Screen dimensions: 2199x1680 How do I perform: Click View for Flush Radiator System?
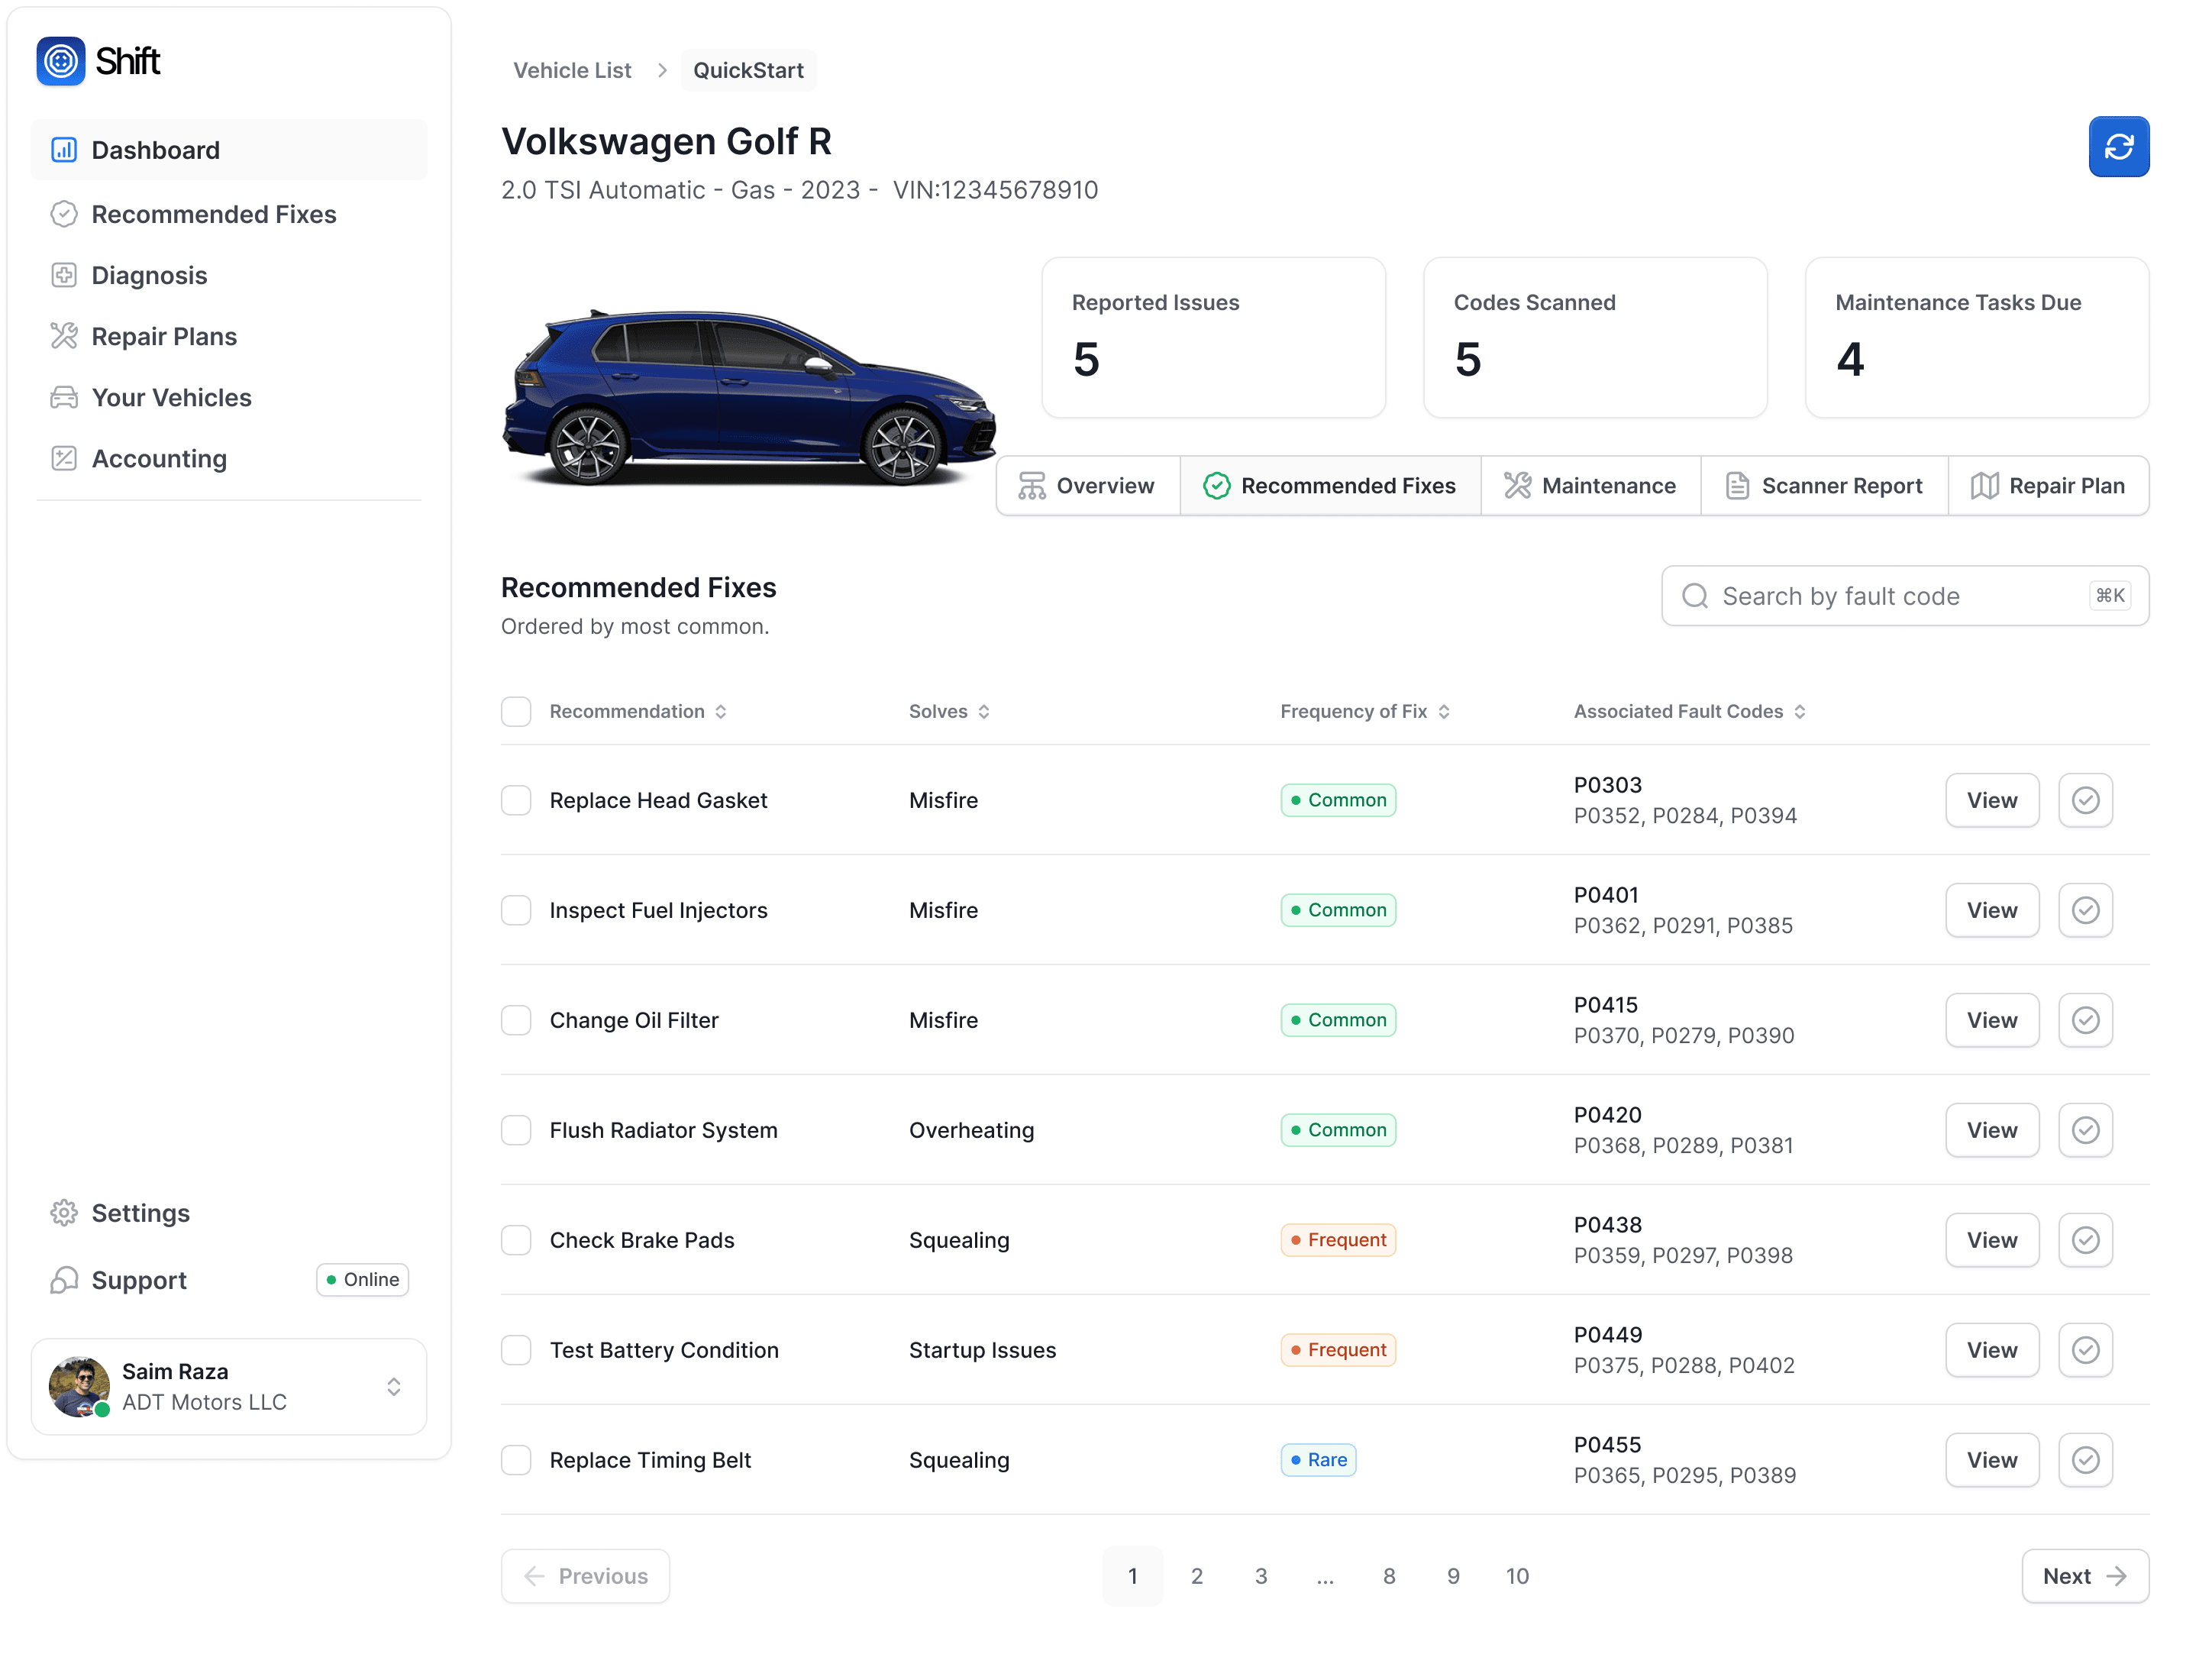1991,1130
